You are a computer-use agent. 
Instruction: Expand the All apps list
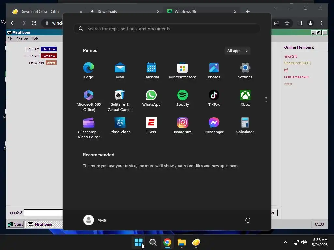tap(237, 51)
